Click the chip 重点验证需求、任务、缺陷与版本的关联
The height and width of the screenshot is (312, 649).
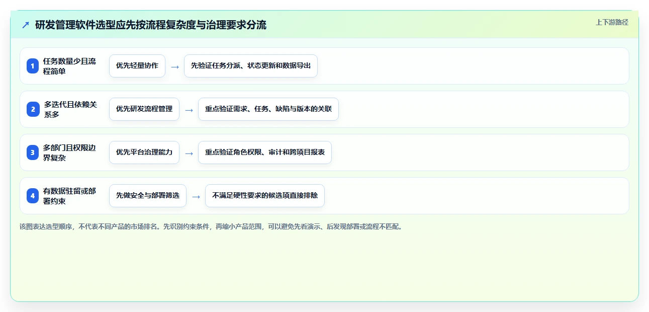[x=268, y=109]
